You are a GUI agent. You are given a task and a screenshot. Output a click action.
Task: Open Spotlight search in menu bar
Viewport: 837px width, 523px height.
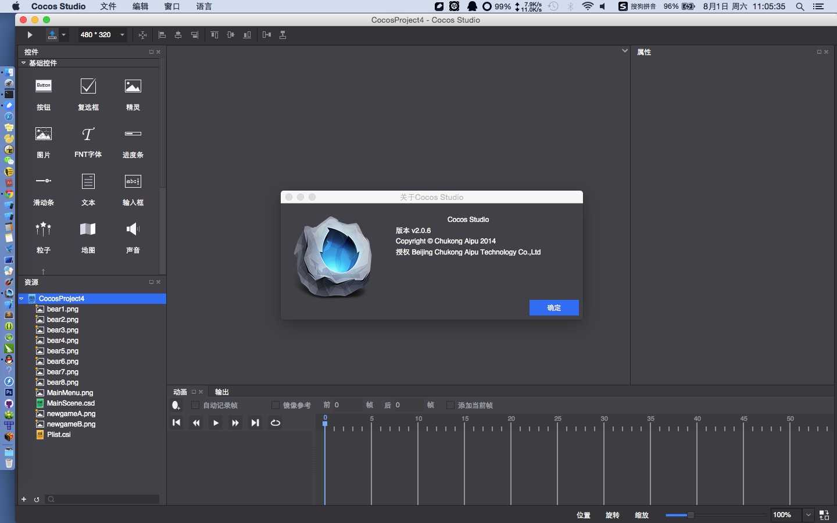tap(800, 6)
